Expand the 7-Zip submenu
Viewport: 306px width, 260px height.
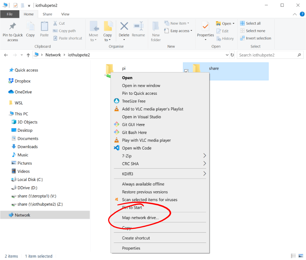tap(204, 156)
